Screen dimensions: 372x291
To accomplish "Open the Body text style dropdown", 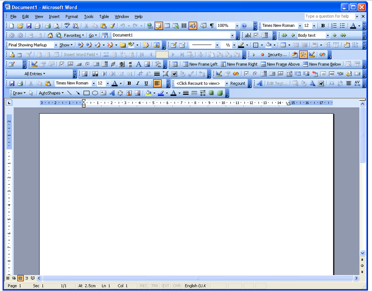I will [x=327, y=35].
